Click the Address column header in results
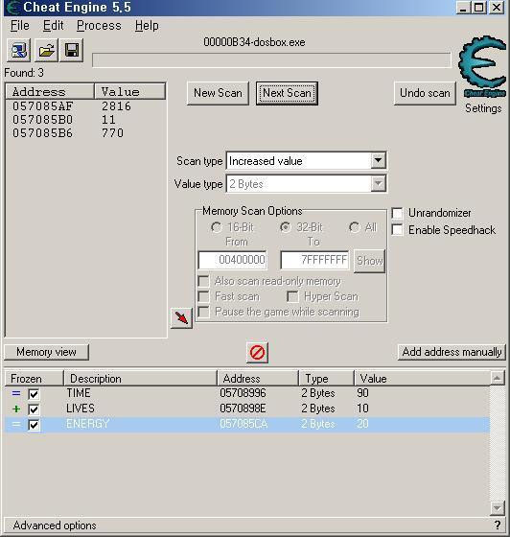This screenshot has width=510, height=537. point(50,92)
